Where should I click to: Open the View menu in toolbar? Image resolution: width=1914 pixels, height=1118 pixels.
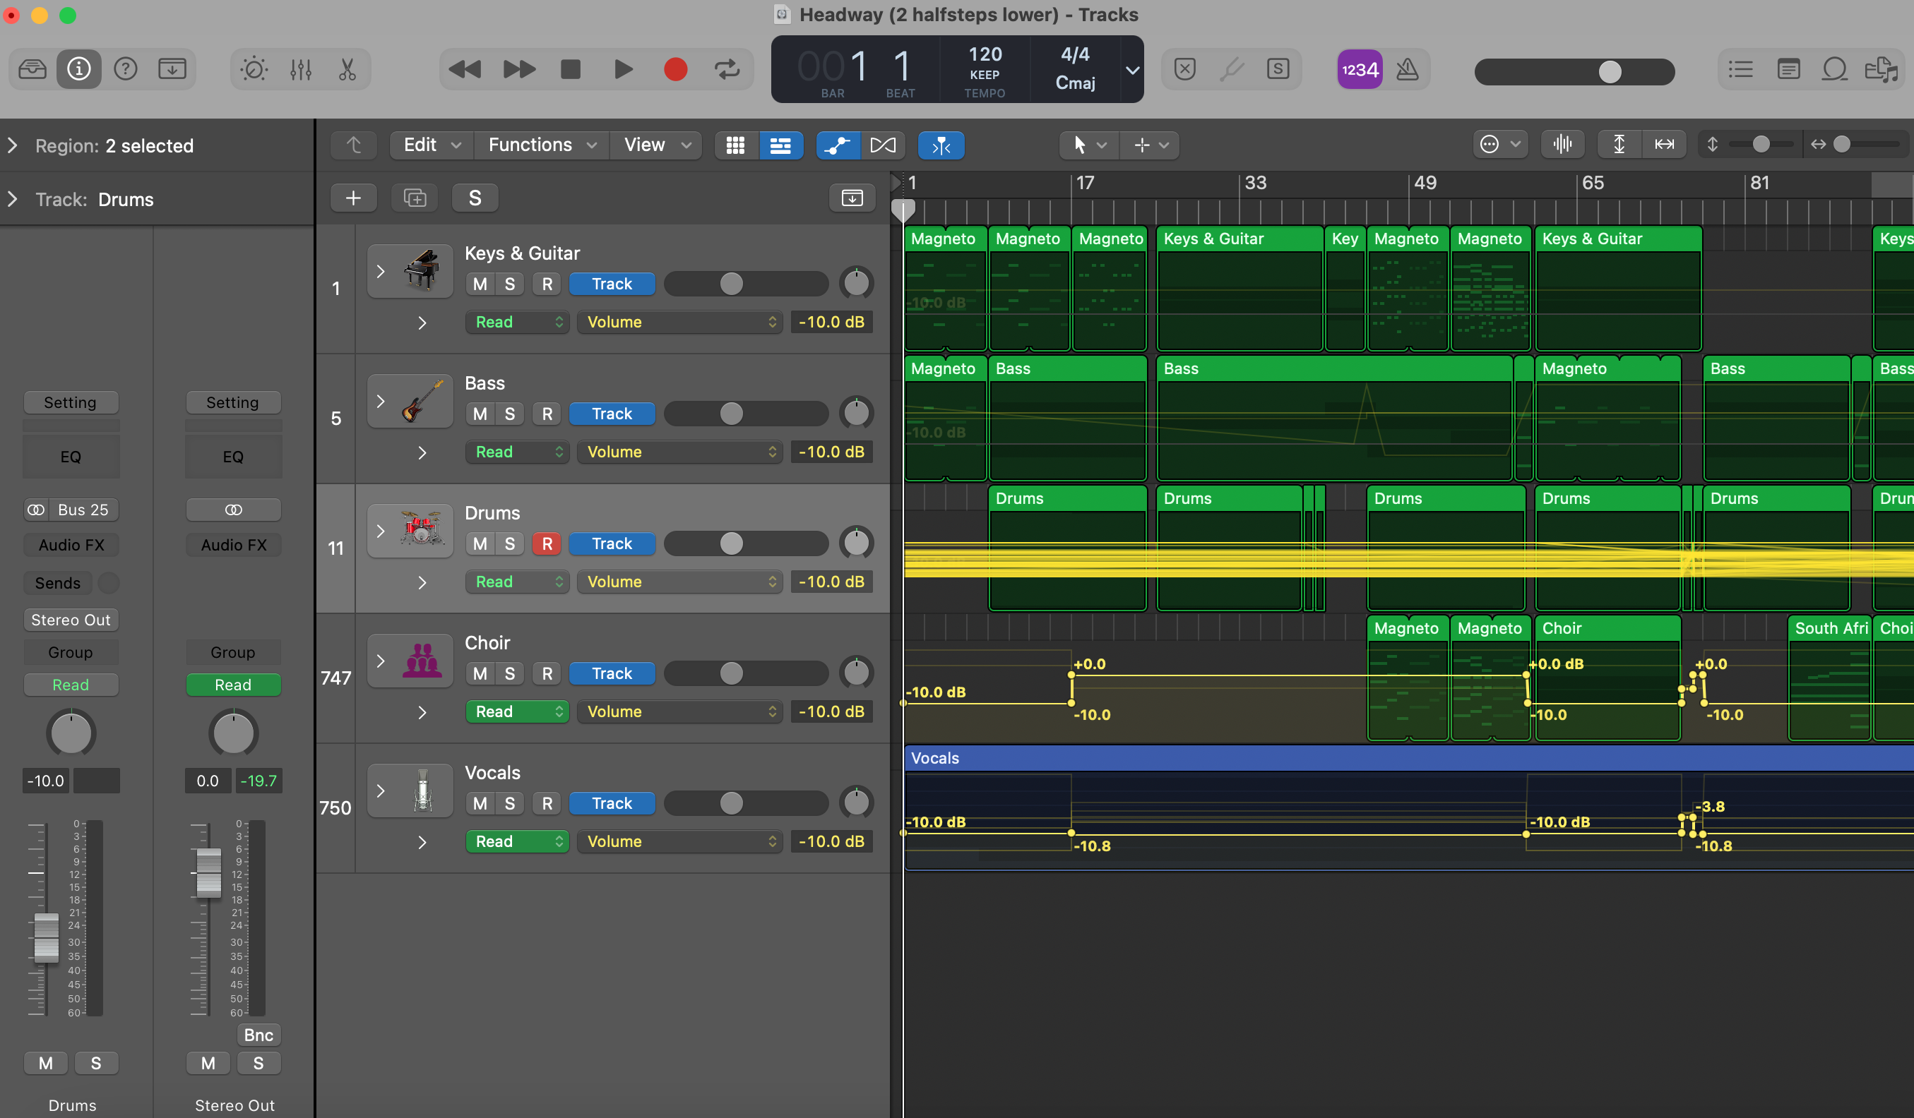point(657,145)
